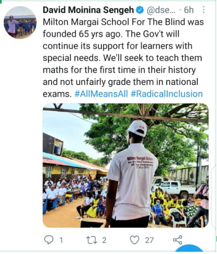Tap the blue floating compose button
The width and height of the screenshot is (217, 254).
189,248
